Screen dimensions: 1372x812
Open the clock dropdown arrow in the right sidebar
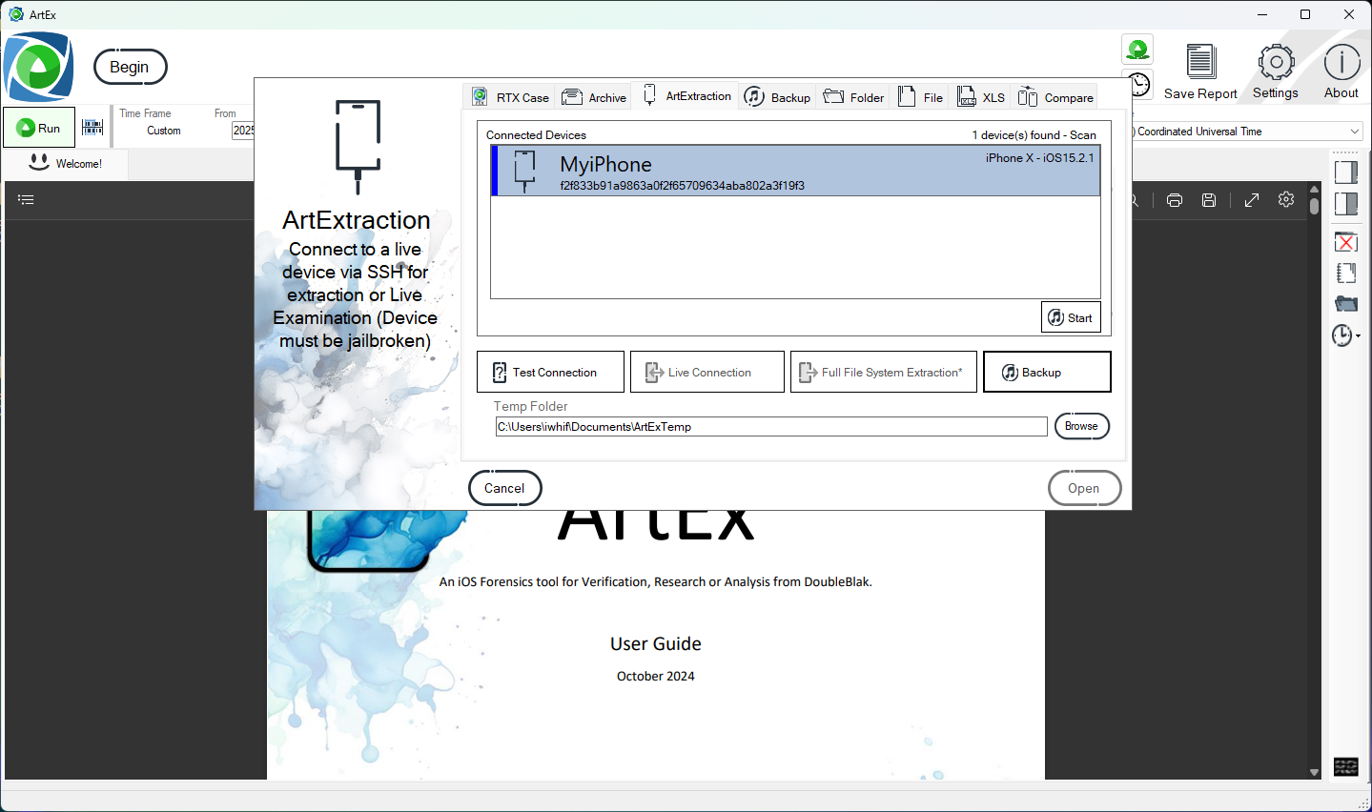(1358, 335)
